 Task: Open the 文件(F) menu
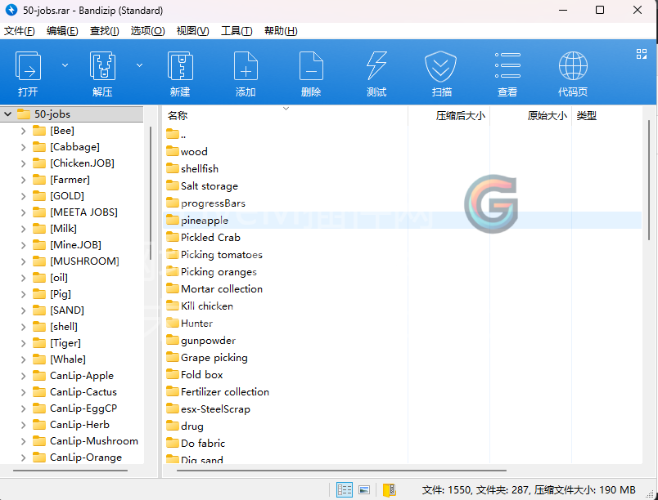click(x=20, y=31)
